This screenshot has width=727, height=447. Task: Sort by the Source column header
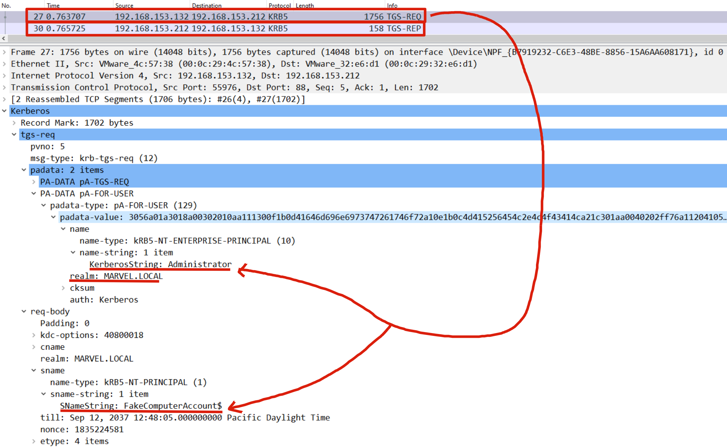click(x=124, y=5)
